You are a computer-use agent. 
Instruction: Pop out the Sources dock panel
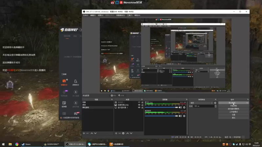pos(142,100)
